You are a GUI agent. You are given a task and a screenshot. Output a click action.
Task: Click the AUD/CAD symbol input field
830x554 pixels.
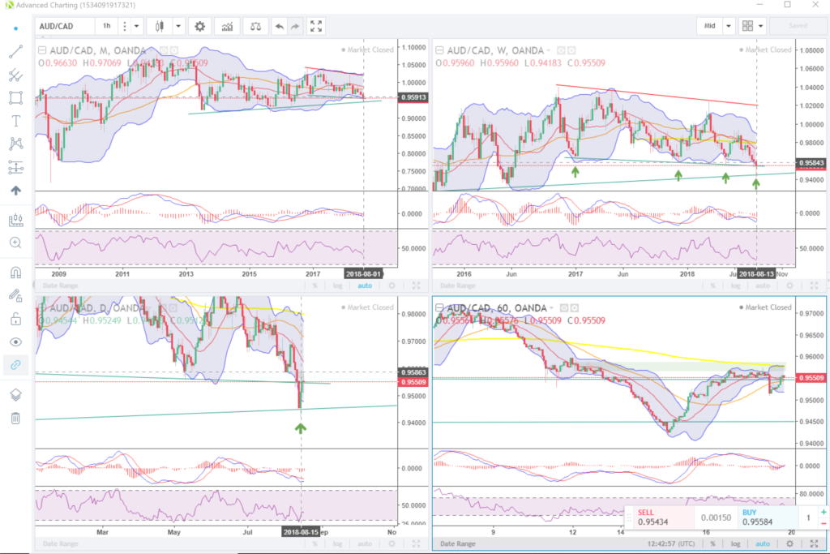[x=65, y=26]
